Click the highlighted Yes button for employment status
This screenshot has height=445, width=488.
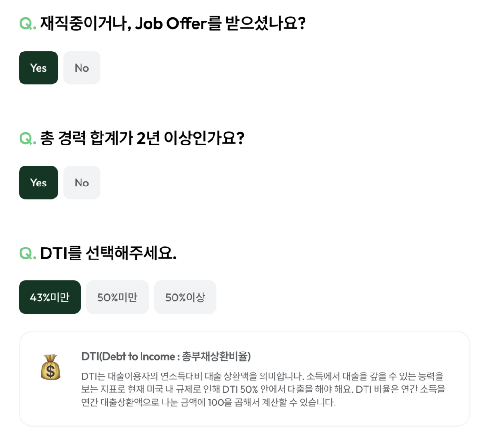(x=38, y=68)
